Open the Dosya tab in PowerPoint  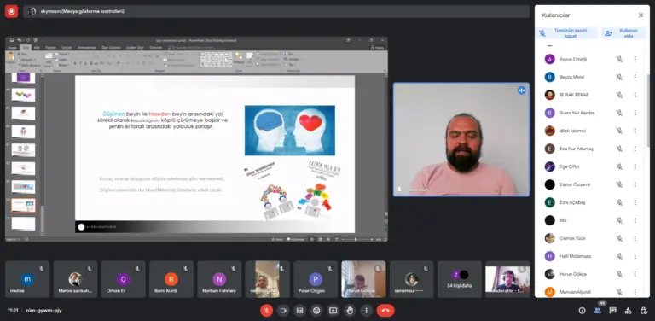[x=12, y=48]
